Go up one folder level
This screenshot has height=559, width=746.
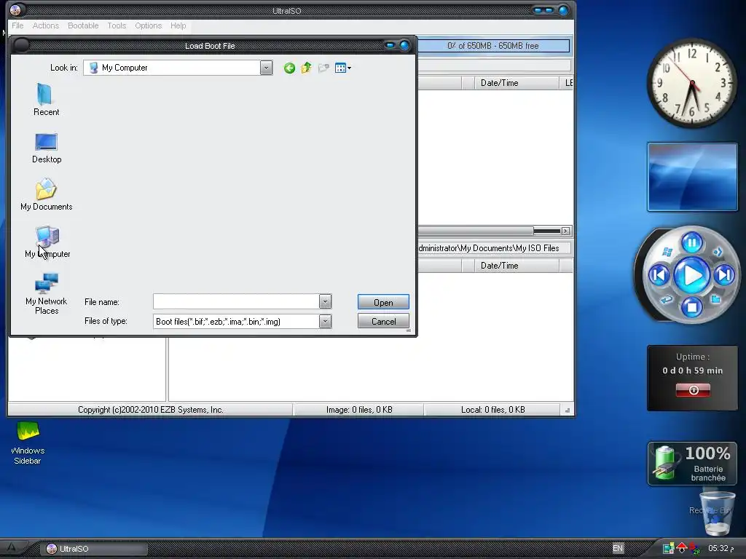(307, 68)
